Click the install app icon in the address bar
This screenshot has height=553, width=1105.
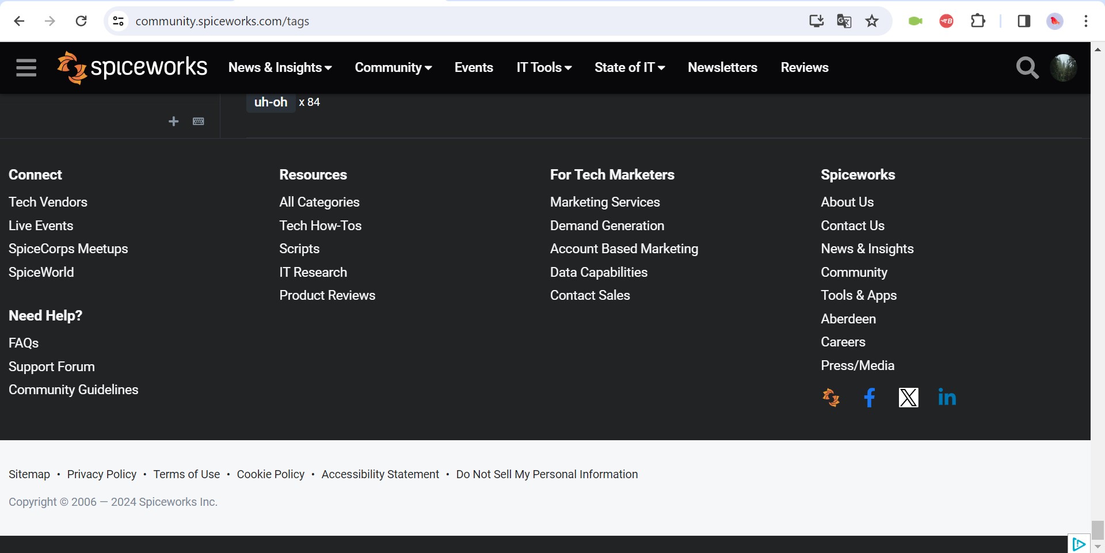tap(816, 21)
